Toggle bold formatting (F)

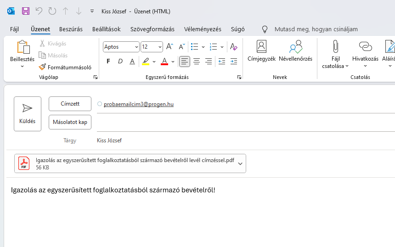(108, 62)
